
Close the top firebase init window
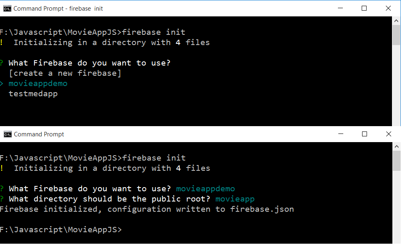click(388, 8)
